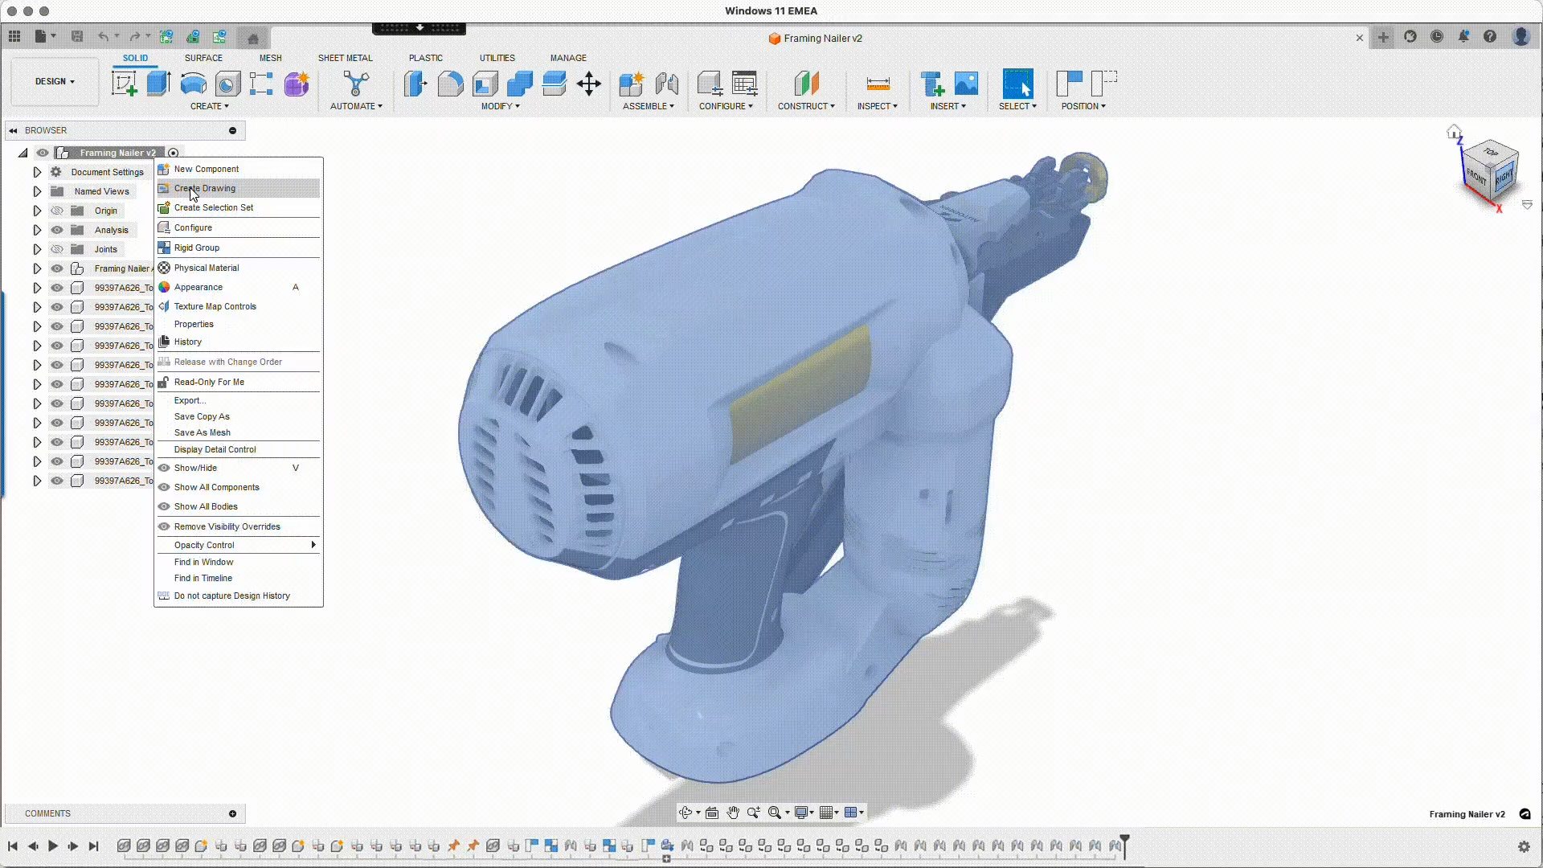
Task: Choose Create Drawing from the context menu
Action: coord(205,187)
